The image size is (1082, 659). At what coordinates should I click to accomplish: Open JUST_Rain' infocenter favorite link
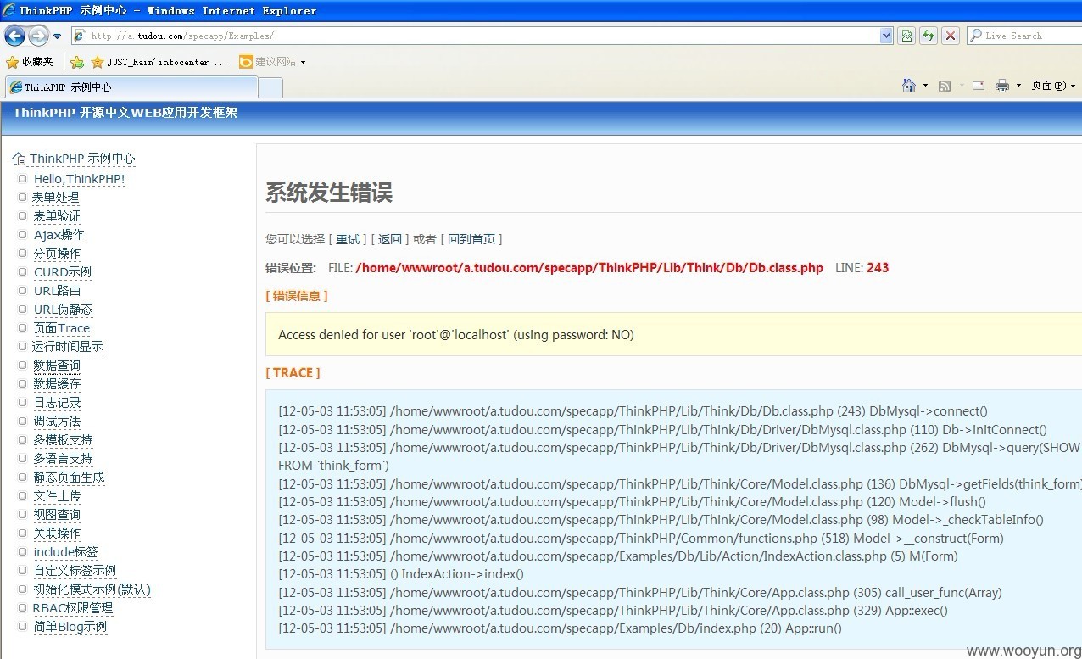[159, 62]
